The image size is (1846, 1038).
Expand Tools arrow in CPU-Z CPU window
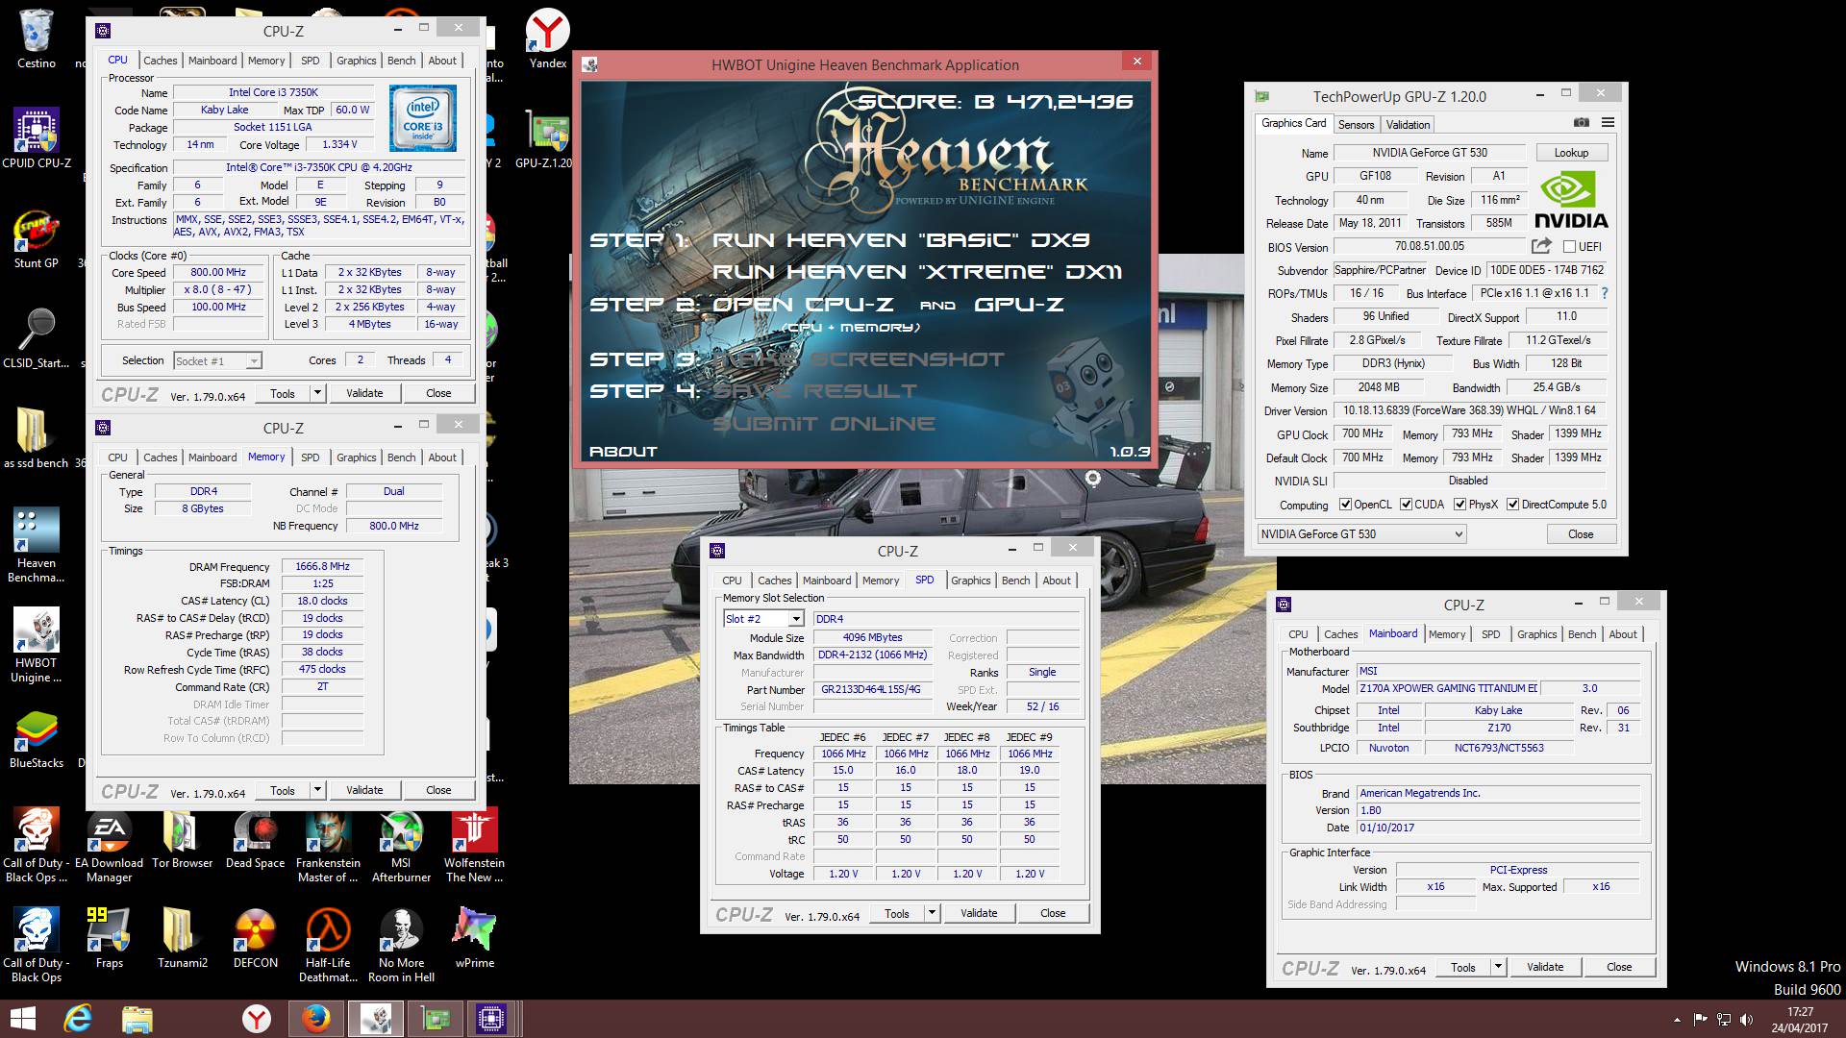[318, 393]
